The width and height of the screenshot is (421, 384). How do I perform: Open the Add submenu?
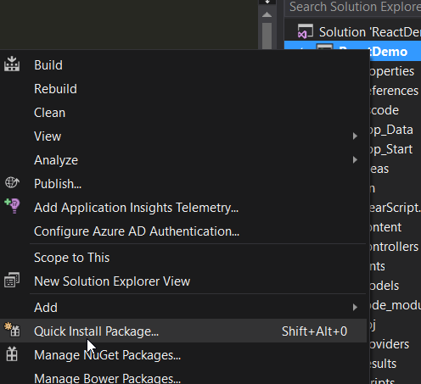[183, 308]
